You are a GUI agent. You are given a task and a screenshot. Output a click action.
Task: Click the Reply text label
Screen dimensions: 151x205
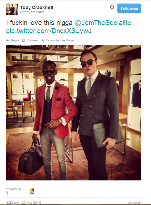click(15, 40)
